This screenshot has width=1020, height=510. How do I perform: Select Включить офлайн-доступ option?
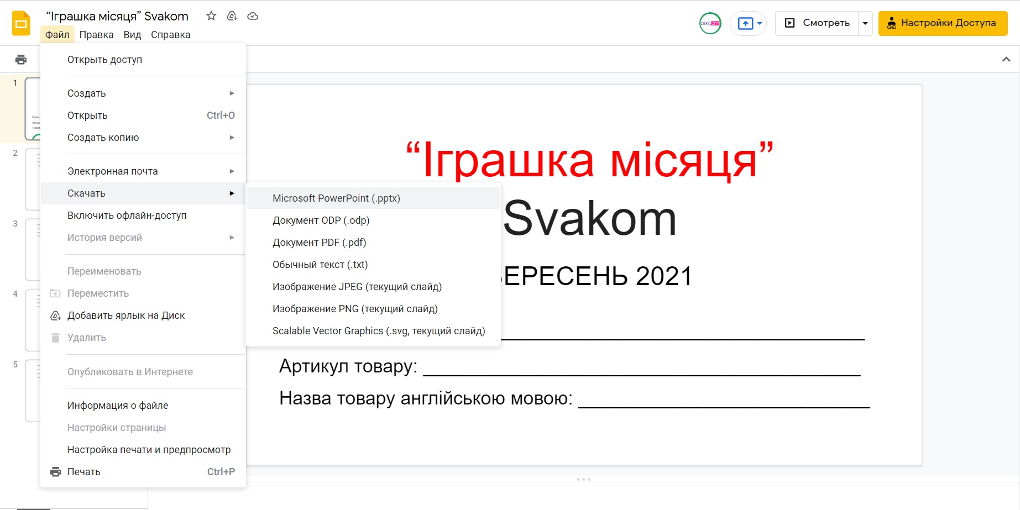click(x=127, y=215)
